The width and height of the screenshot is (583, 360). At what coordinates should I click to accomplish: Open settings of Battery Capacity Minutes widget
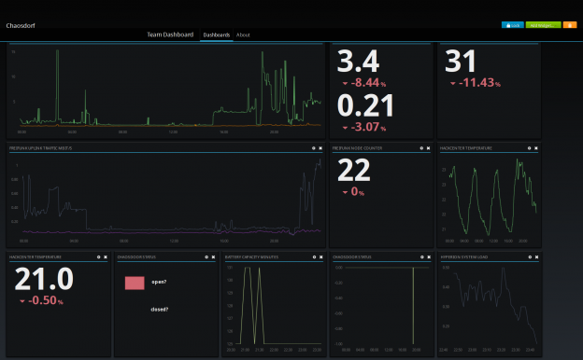coord(314,256)
